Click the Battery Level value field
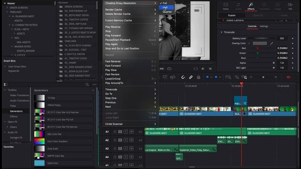 pyautogui.click(x=282, y=38)
